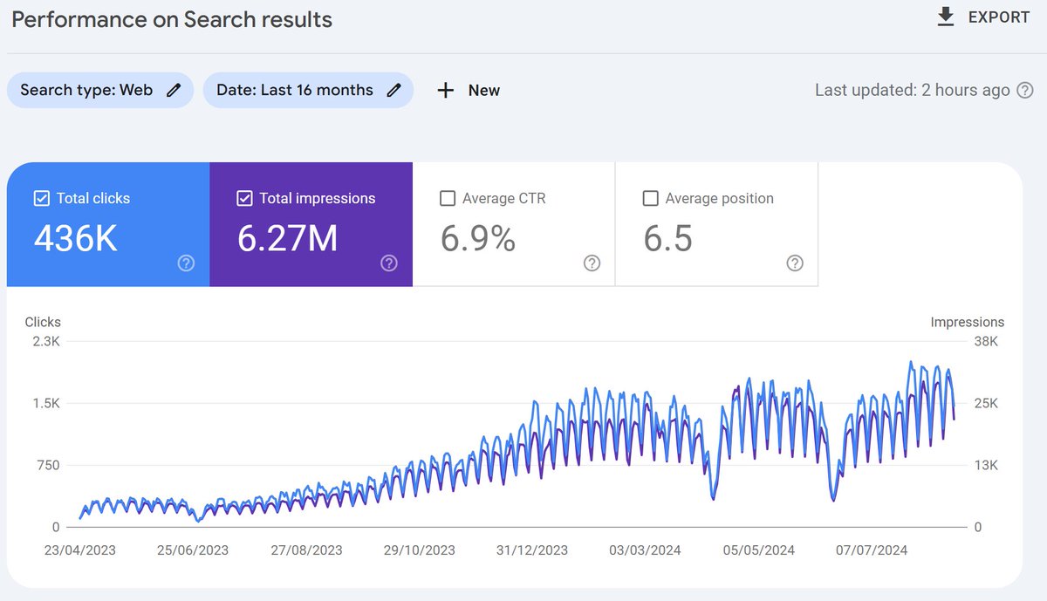This screenshot has width=1047, height=601.
Task: Select the 6.27M impressions value
Action: click(x=288, y=238)
